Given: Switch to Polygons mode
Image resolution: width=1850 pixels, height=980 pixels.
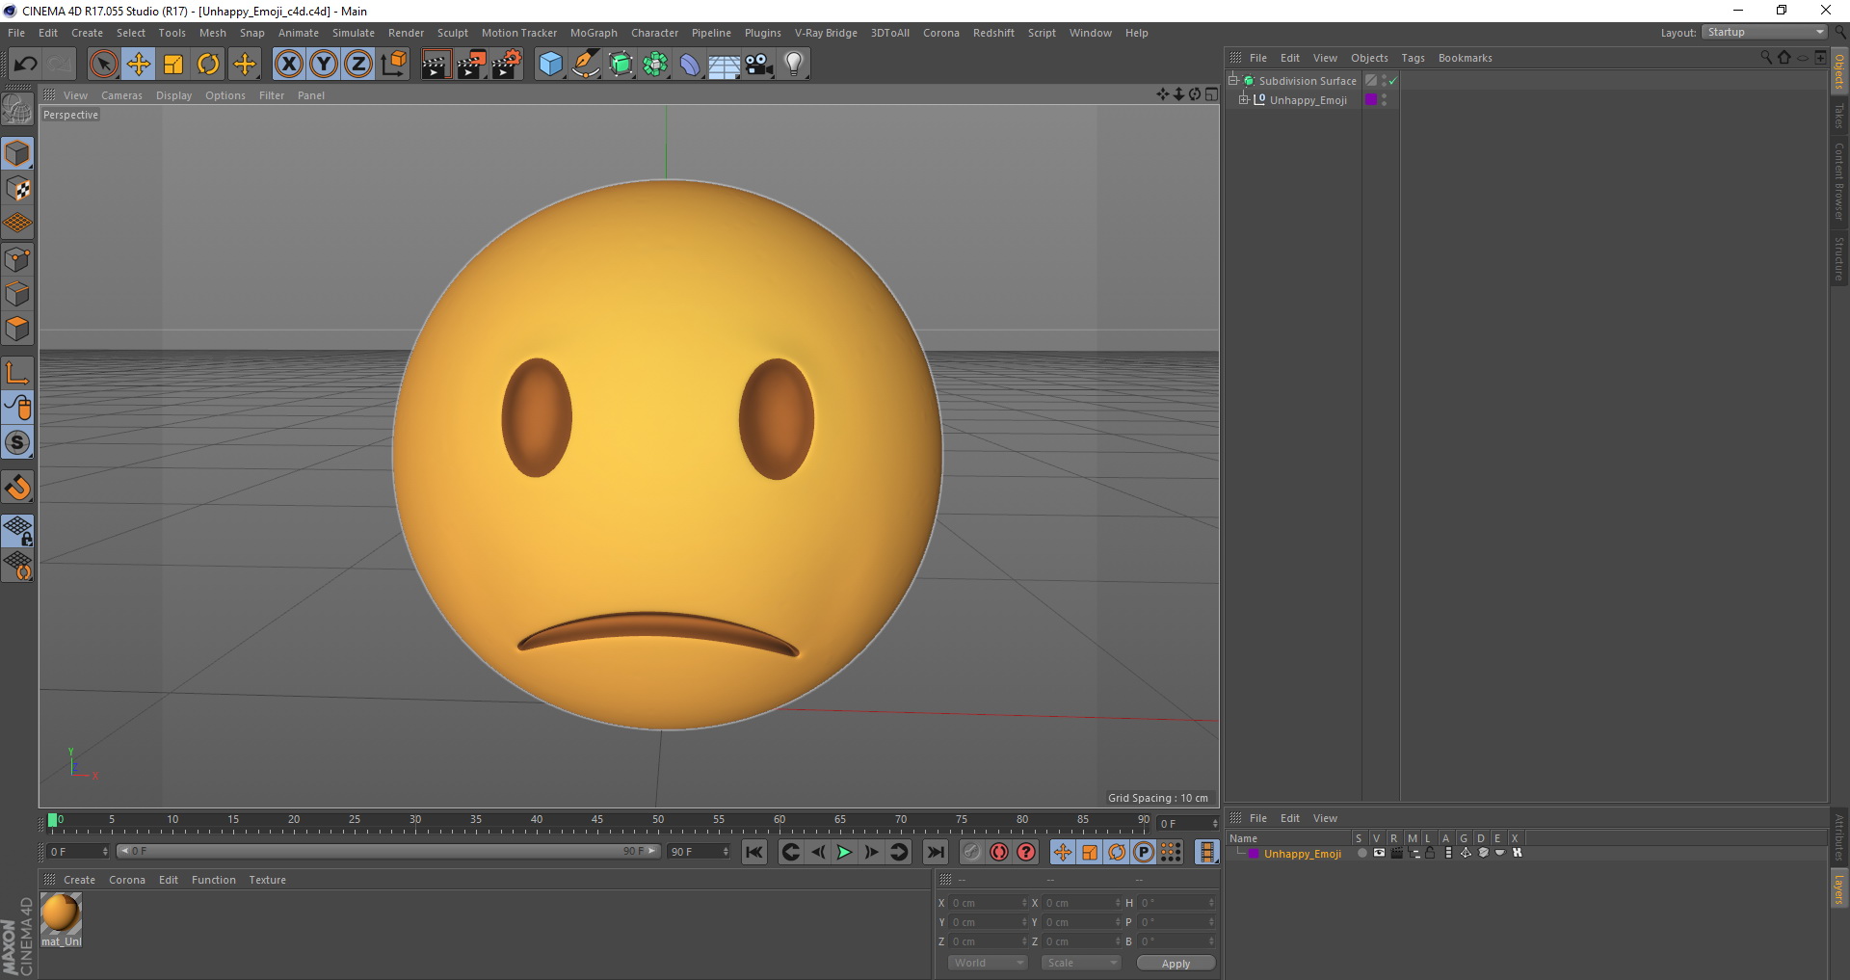Looking at the screenshot, I should coord(17,329).
